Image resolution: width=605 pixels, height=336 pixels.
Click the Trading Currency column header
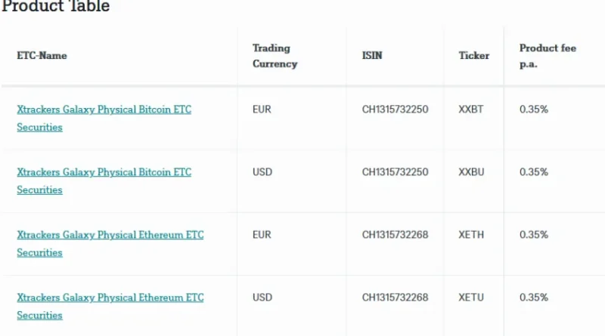(x=275, y=56)
